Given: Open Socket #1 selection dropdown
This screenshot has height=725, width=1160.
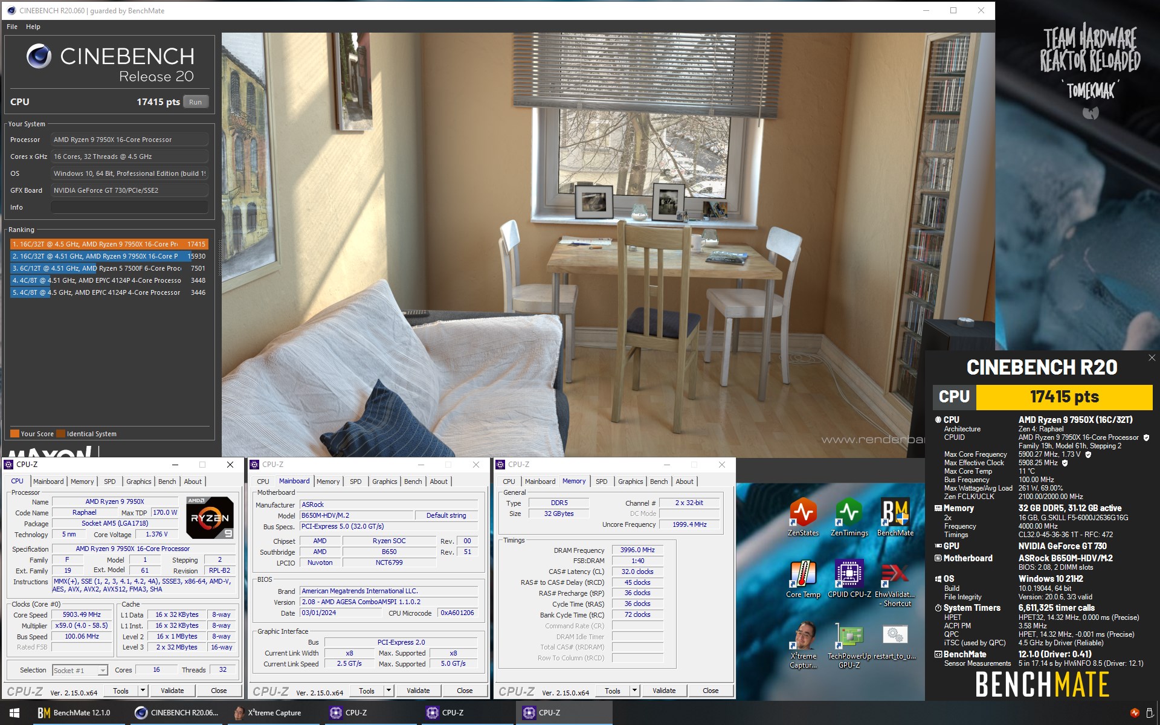Looking at the screenshot, I should [80, 670].
